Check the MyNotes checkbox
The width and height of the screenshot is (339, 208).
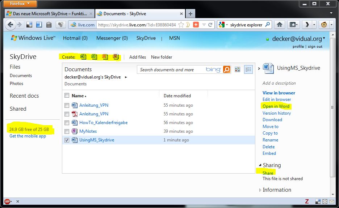tap(67, 131)
